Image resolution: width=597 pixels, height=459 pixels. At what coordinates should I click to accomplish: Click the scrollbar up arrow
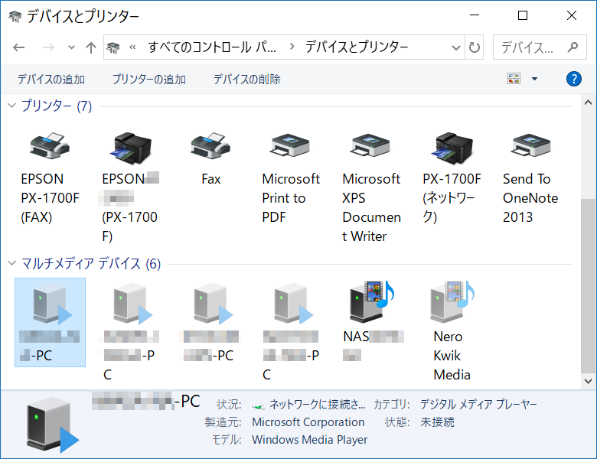(588, 102)
